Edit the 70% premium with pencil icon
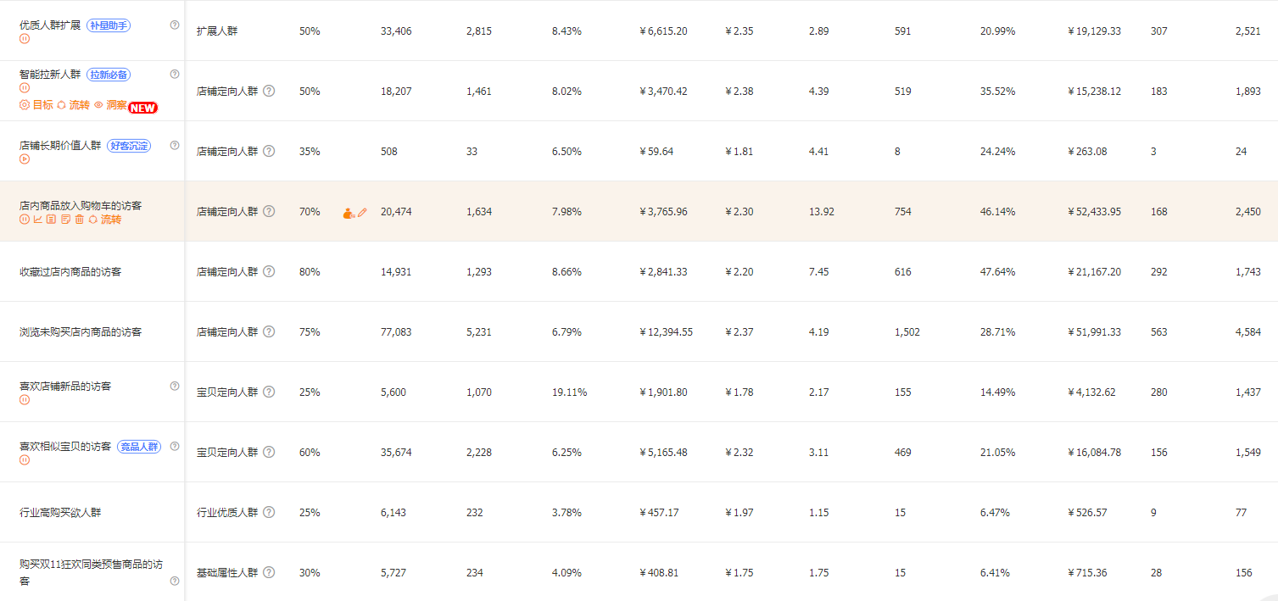This screenshot has width=1278, height=601. coord(362,213)
